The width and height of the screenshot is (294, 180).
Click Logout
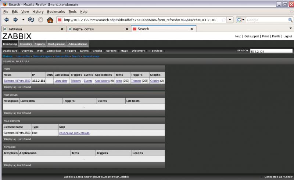288,36
